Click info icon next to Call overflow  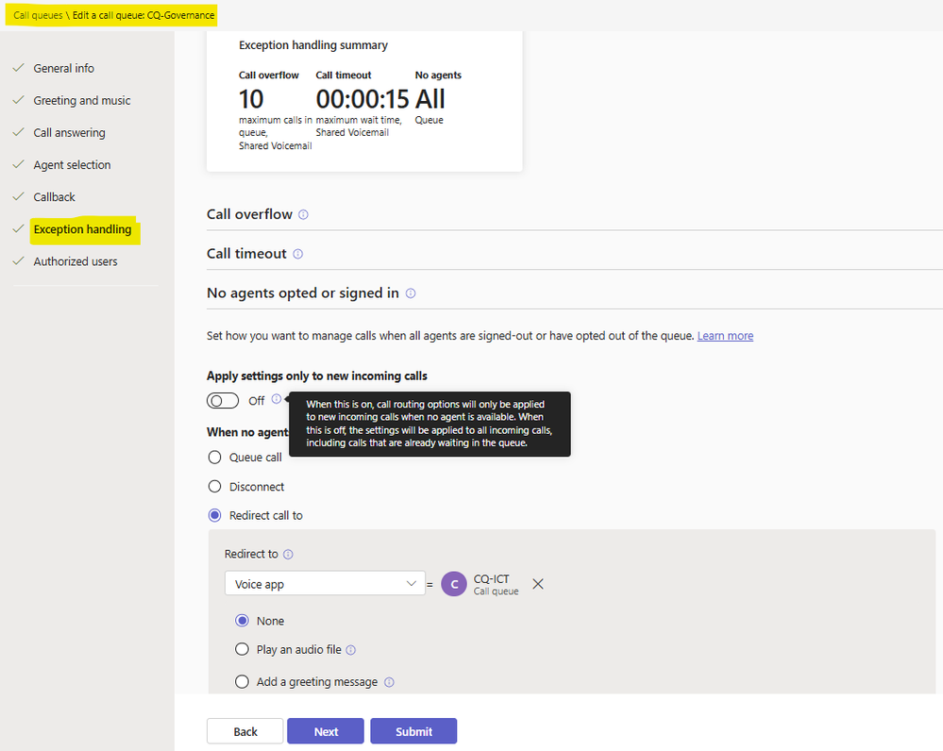coord(303,215)
